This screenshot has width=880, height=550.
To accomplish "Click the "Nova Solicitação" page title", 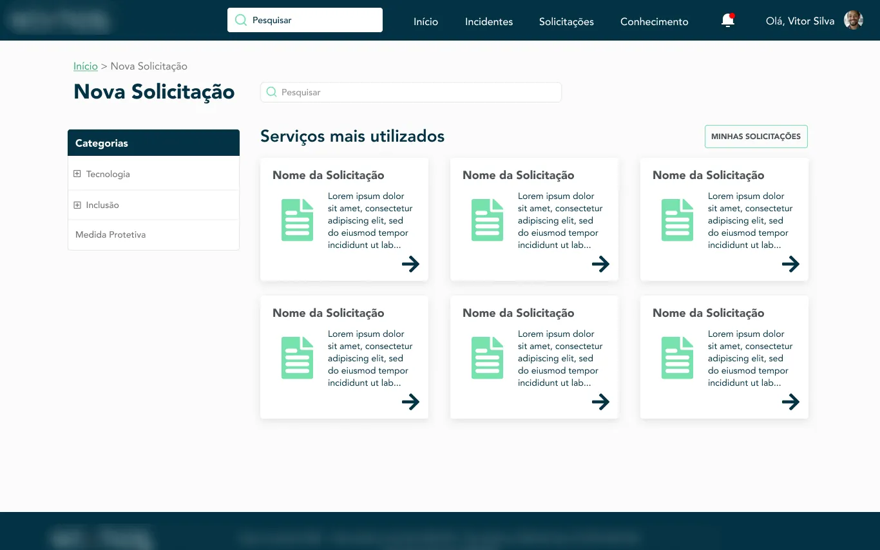I will [x=154, y=92].
